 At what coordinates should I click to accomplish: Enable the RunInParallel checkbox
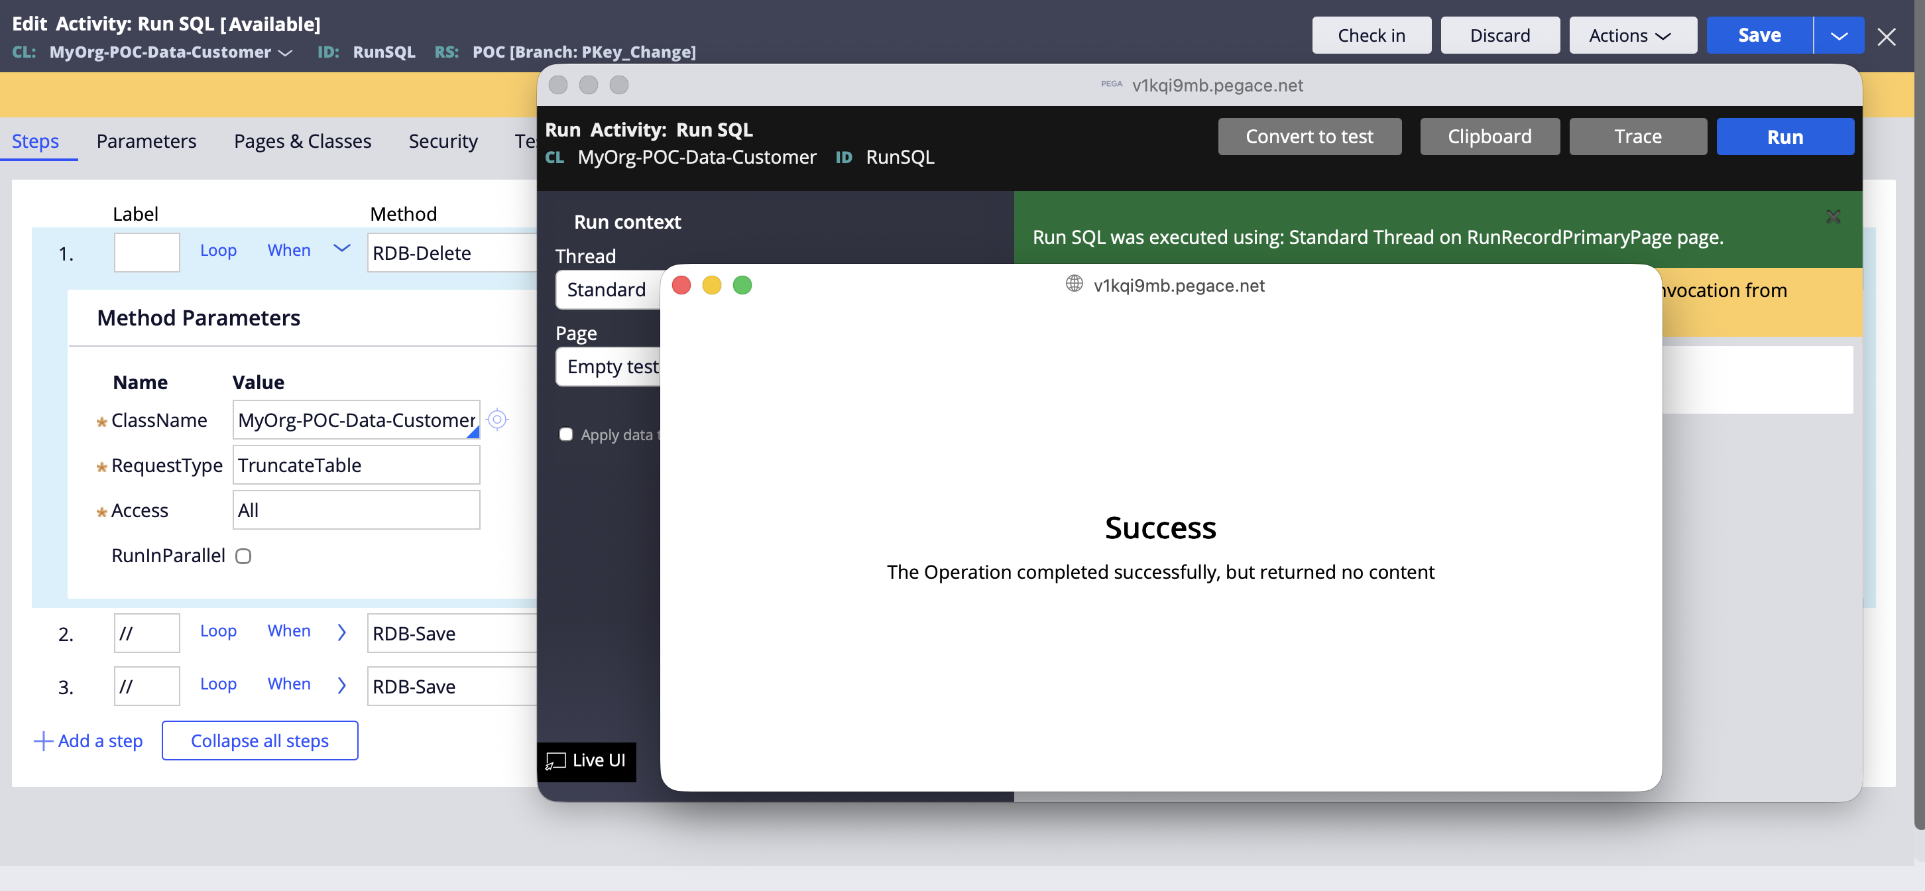click(x=243, y=556)
